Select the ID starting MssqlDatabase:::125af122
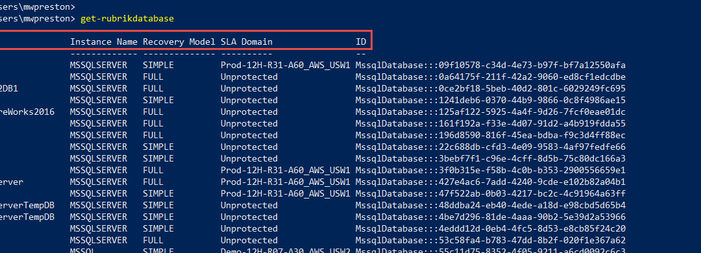 pos(491,112)
